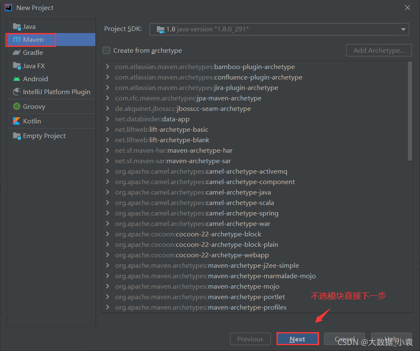Select Maven project type
The height and width of the screenshot is (351, 420).
(x=51, y=40)
